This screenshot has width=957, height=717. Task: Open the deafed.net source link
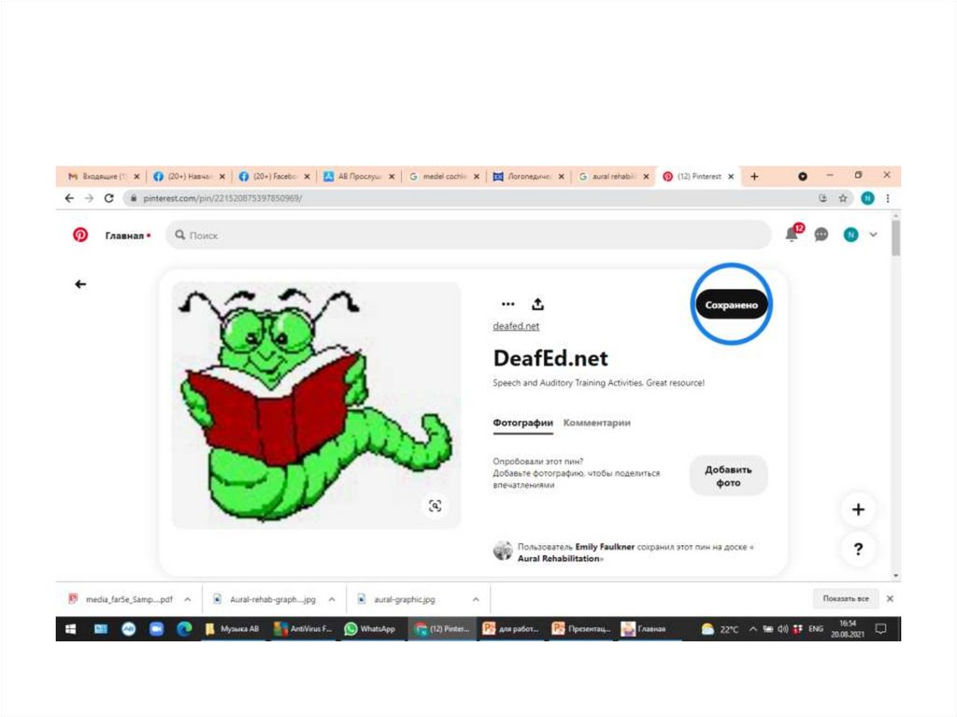(x=516, y=326)
